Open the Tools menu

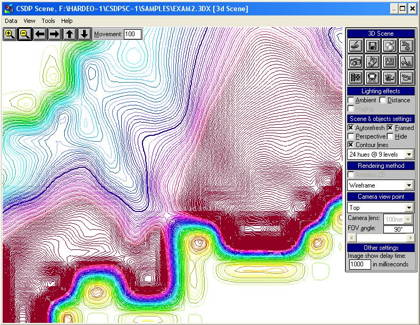(x=48, y=21)
